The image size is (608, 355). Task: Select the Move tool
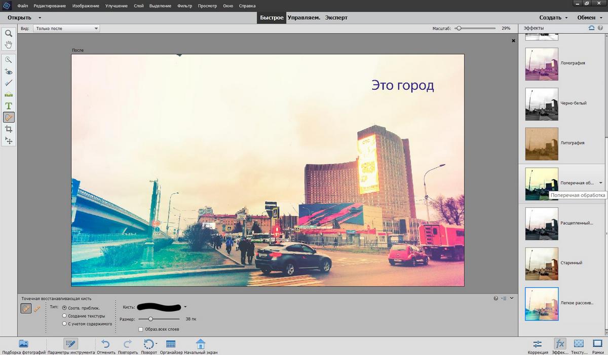click(x=9, y=140)
